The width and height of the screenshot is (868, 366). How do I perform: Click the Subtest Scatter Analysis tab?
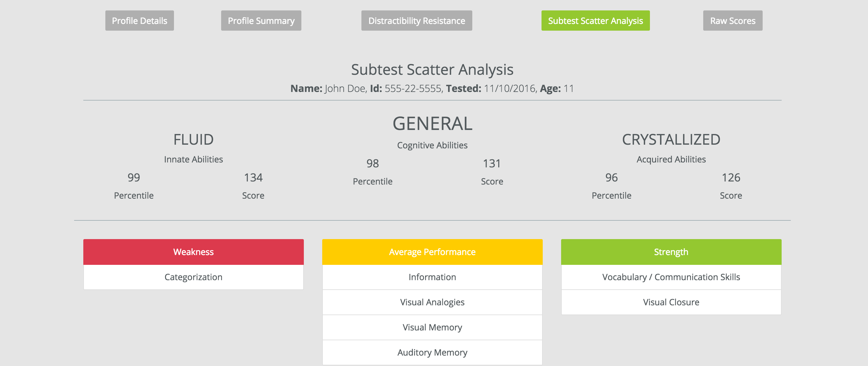click(594, 21)
